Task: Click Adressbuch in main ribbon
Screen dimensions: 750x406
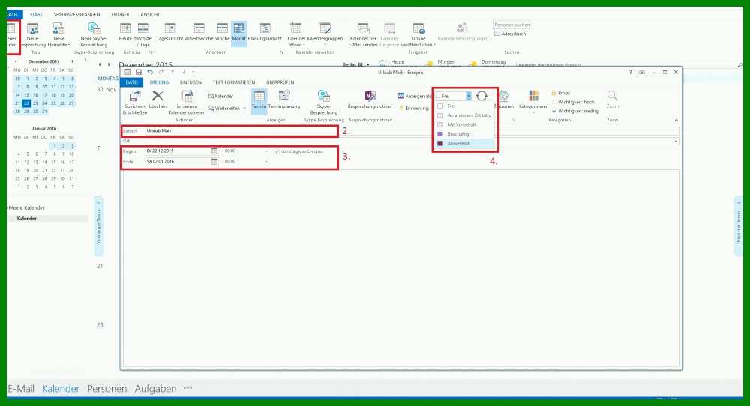Action: [510, 34]
